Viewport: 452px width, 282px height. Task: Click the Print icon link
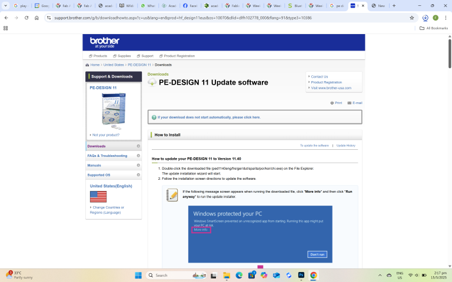pyautogui.click(x=336, y=103)
